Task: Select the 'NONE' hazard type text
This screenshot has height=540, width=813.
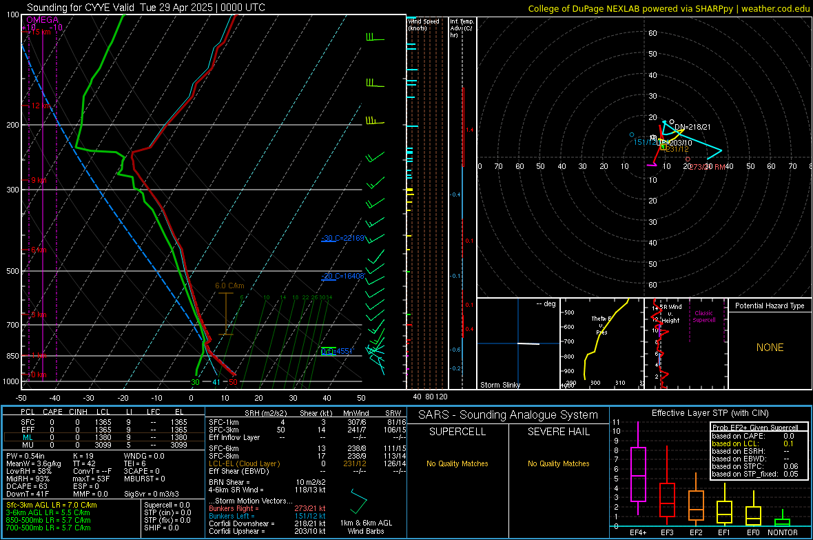Action: (x=770, y=348)
